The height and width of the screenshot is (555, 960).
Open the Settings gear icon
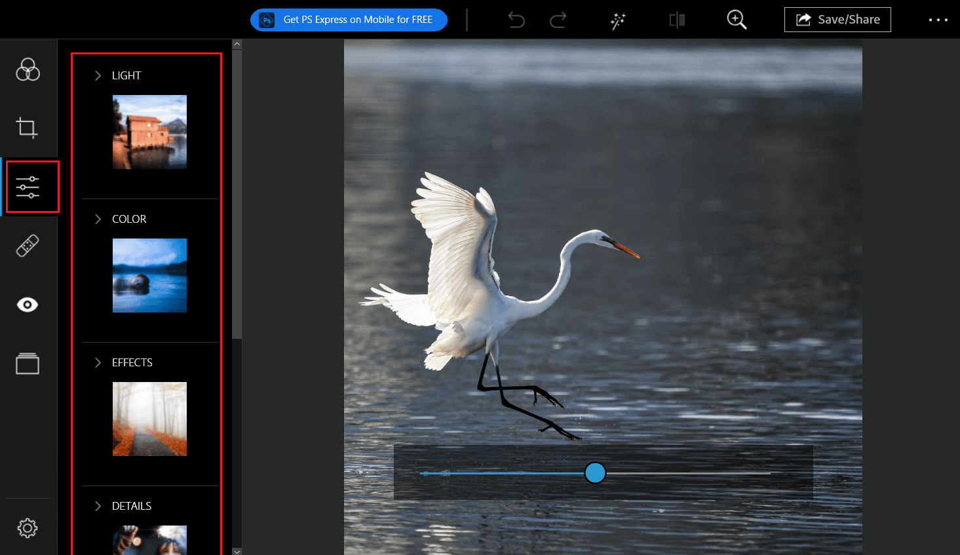[x=28, y=527]
